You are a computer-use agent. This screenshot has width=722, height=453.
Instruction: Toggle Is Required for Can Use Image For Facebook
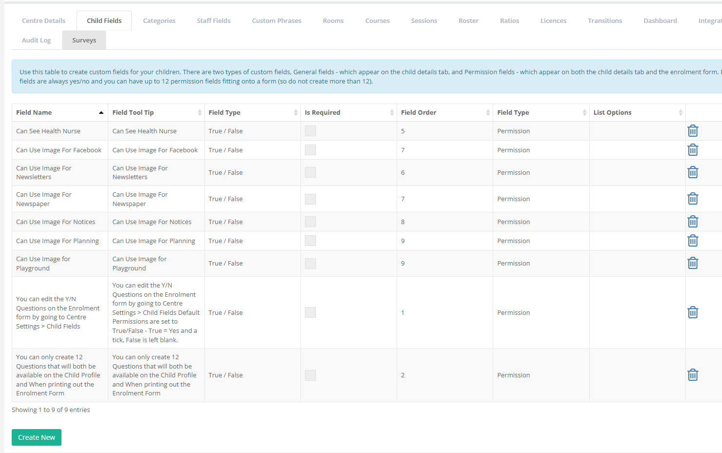click(310, 150)
